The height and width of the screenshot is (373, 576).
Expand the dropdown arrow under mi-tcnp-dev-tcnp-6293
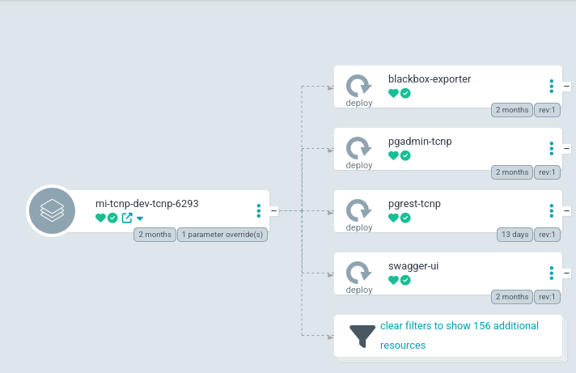coord(140,218)
